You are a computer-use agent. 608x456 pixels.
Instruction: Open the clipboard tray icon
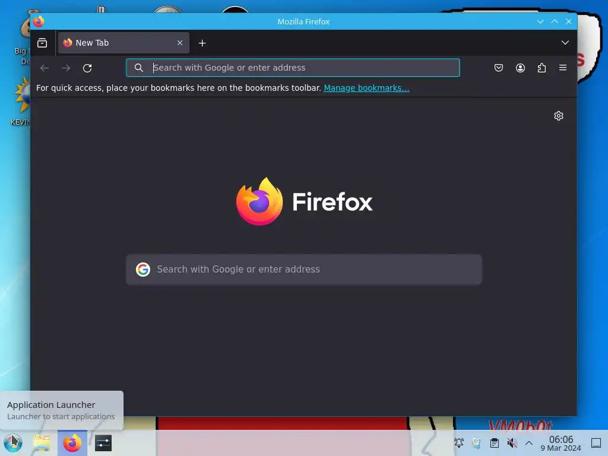(x=495, y=443)
